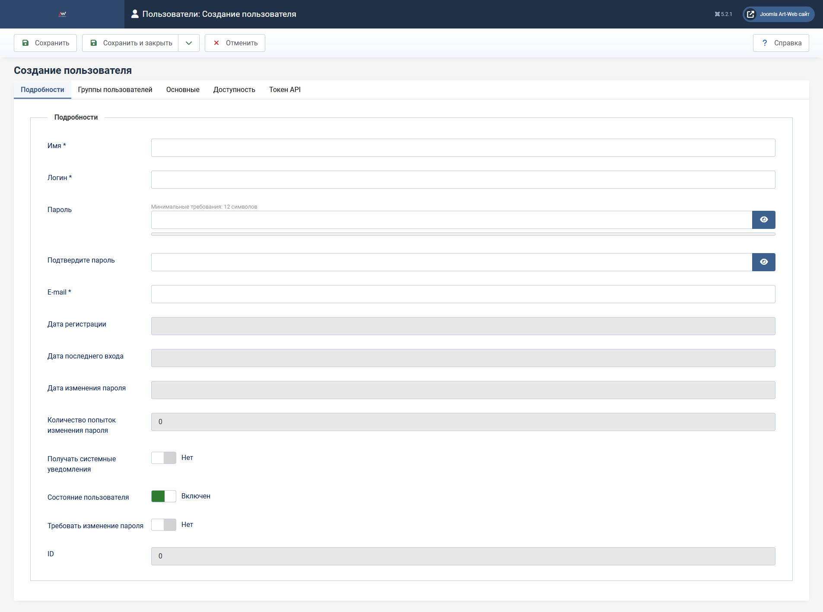This screenshot has height=612, width=823.
Task: Click the password strength meter bar
Action: (x=463, y=234)
